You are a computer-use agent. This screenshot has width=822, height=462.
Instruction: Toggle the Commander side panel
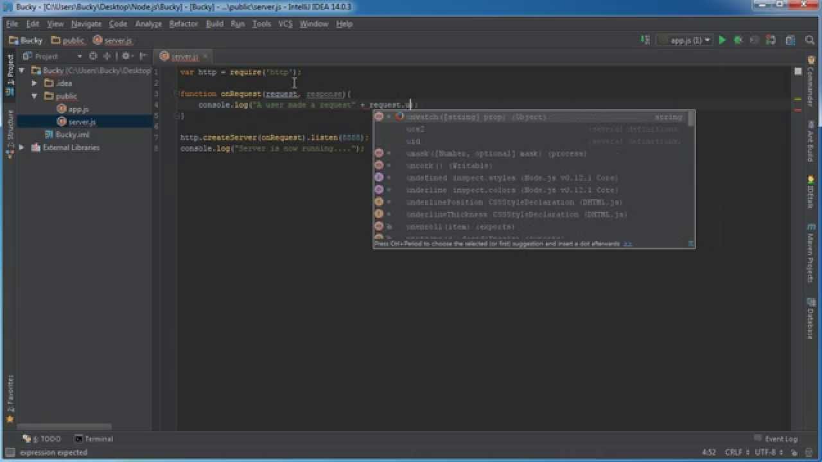pyautogui.click(x=811, y=81)
